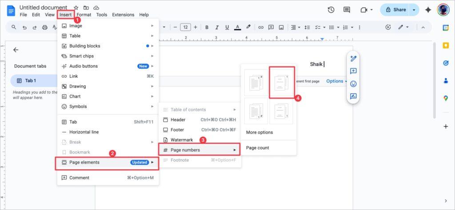Image resolution: width=455 pixels, height=210 pixels.
Task: Choose Header in the submenu
Action: (x=200, y=120)
